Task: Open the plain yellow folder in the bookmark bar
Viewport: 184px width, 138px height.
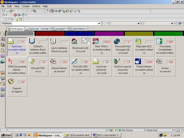Action: (x=3, y=84)
